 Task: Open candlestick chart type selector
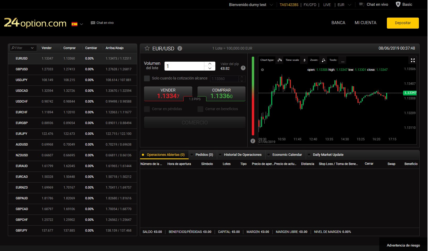tap(280, 60)
